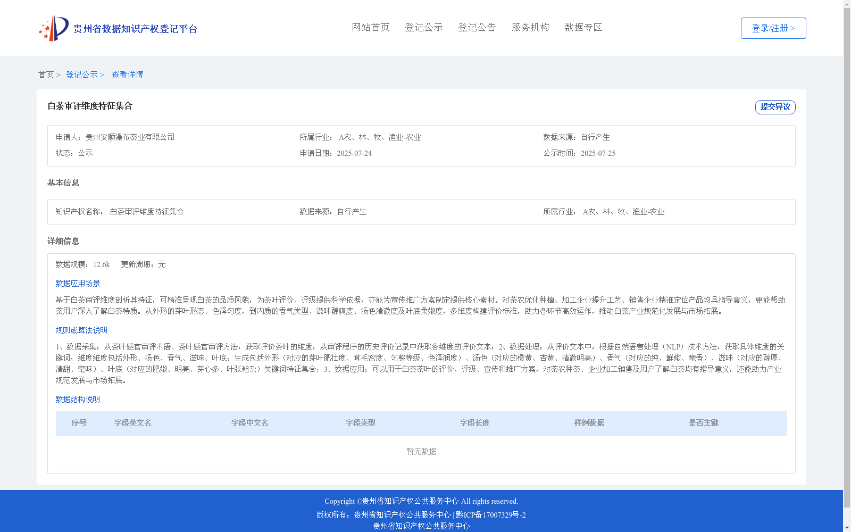The height and width of the screenshot is (532, 851).
Task: Open the 登记公示 navigation menu
Action: [424, 28]
